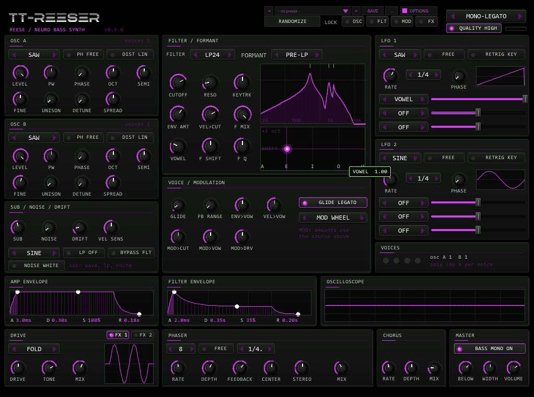
Task: Click the filter envelope sustain point
Action: pyautogui.click(x=237, y=306)
